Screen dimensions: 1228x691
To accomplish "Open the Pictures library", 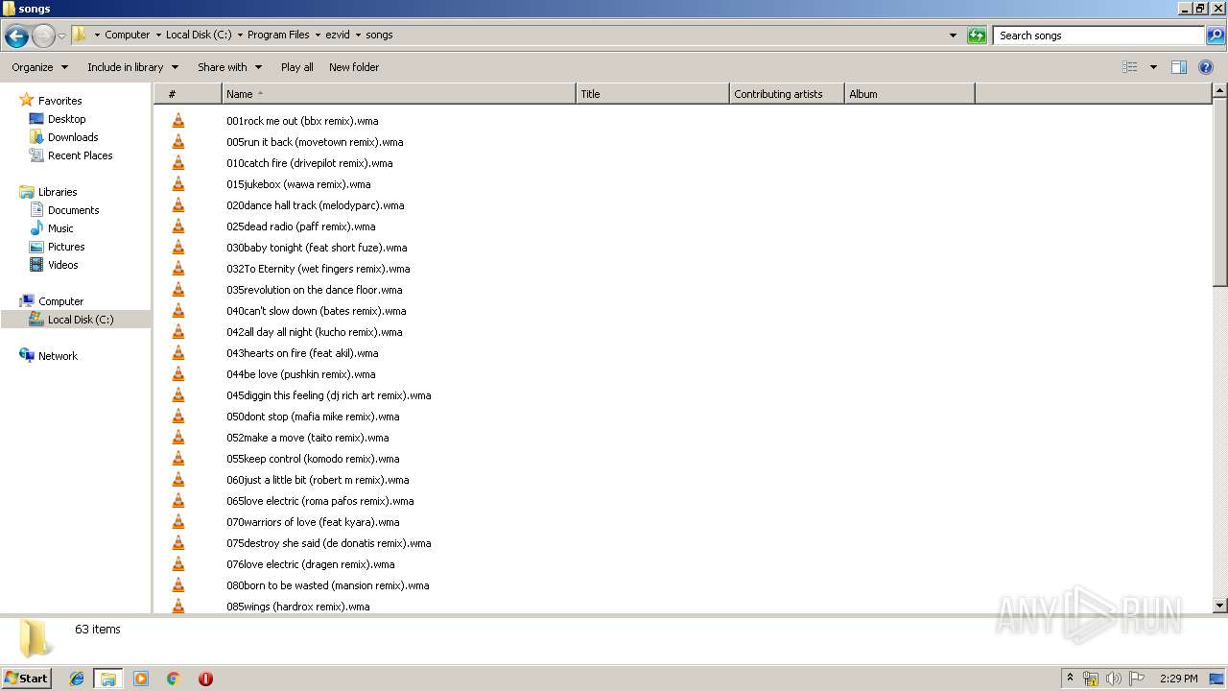I will 66,247.
